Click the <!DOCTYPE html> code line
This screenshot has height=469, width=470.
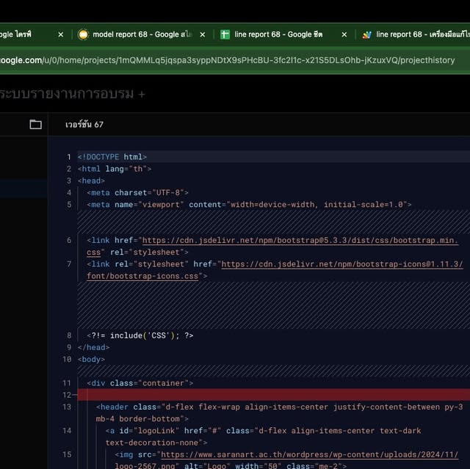(x=112, y=157)
